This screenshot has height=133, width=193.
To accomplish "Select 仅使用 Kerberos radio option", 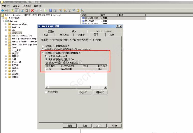I will (46, 56).
